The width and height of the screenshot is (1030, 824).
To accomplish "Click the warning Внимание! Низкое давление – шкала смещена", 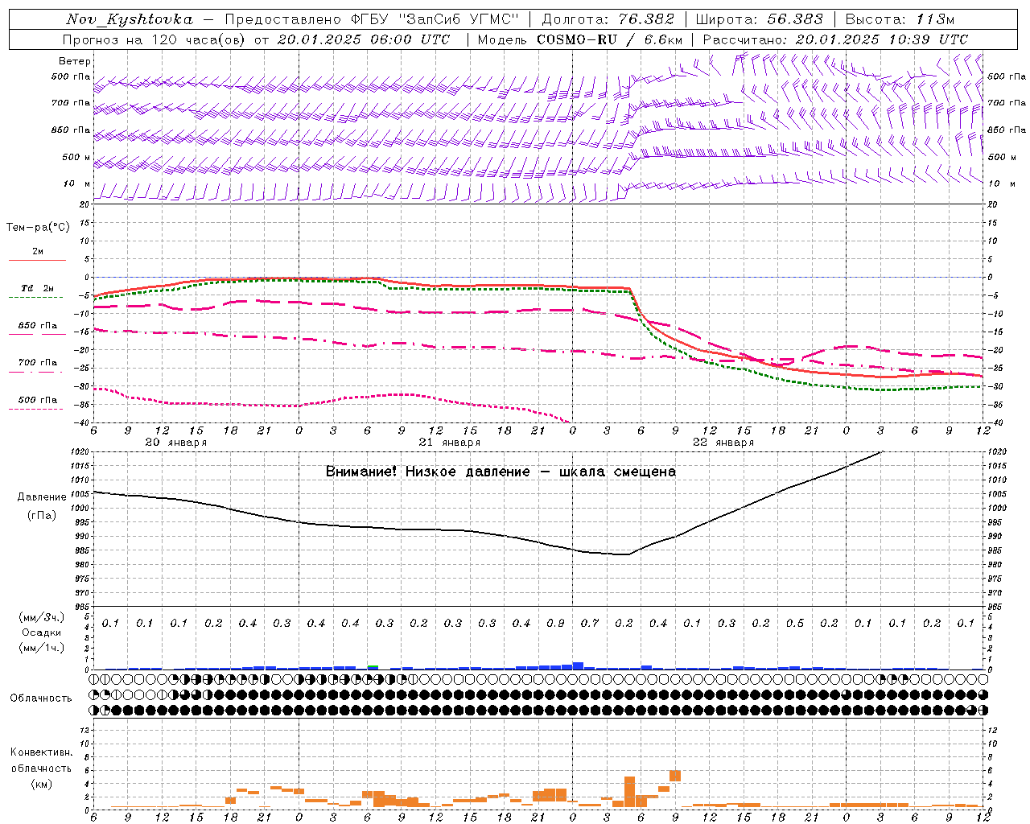I will tap(501, 472).
